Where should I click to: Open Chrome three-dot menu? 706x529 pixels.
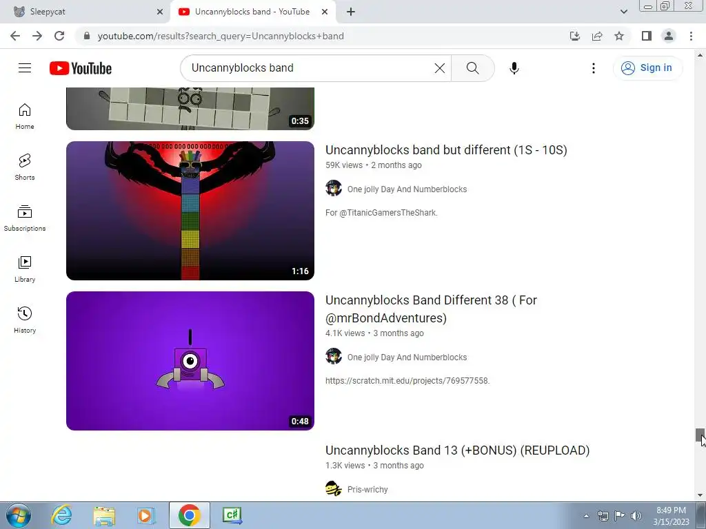click(x=691, y=36)
